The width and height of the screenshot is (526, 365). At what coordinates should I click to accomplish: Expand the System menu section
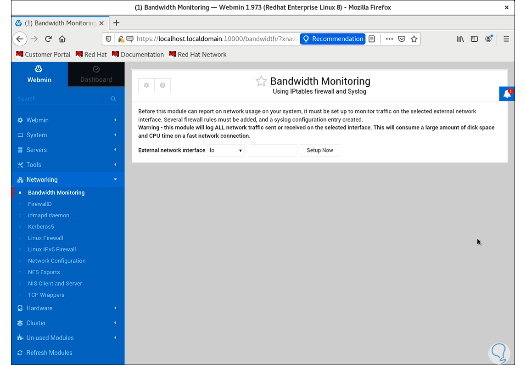pos(68,135)
